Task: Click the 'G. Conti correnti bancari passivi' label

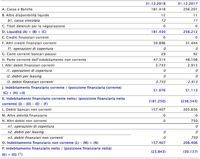Action: (29, 54)
